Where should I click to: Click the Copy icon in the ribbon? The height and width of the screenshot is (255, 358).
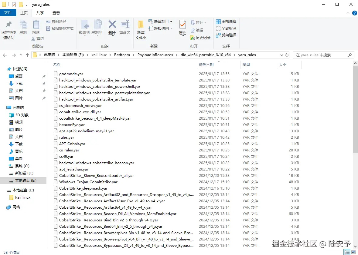tap(23, 25)
